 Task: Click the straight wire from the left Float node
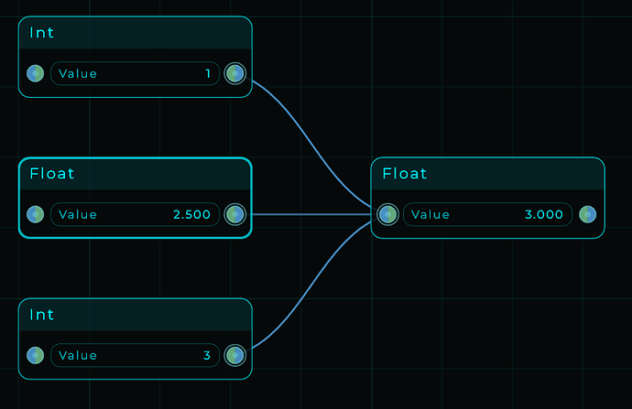312,214
